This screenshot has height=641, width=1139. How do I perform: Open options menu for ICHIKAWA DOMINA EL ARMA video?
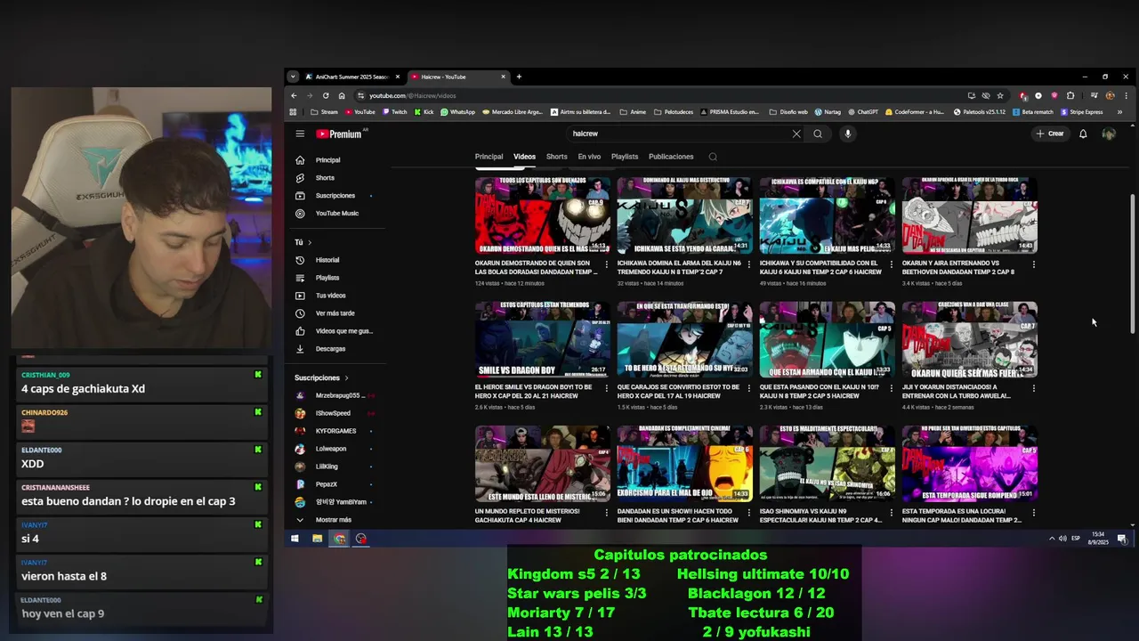point(749,264)
